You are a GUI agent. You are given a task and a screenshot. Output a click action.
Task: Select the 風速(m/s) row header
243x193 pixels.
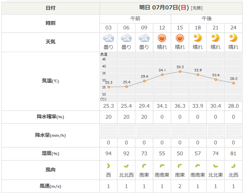51,186
